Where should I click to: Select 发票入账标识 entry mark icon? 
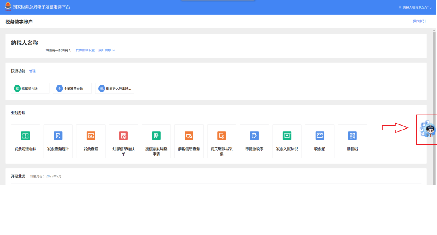pos(287,136)
